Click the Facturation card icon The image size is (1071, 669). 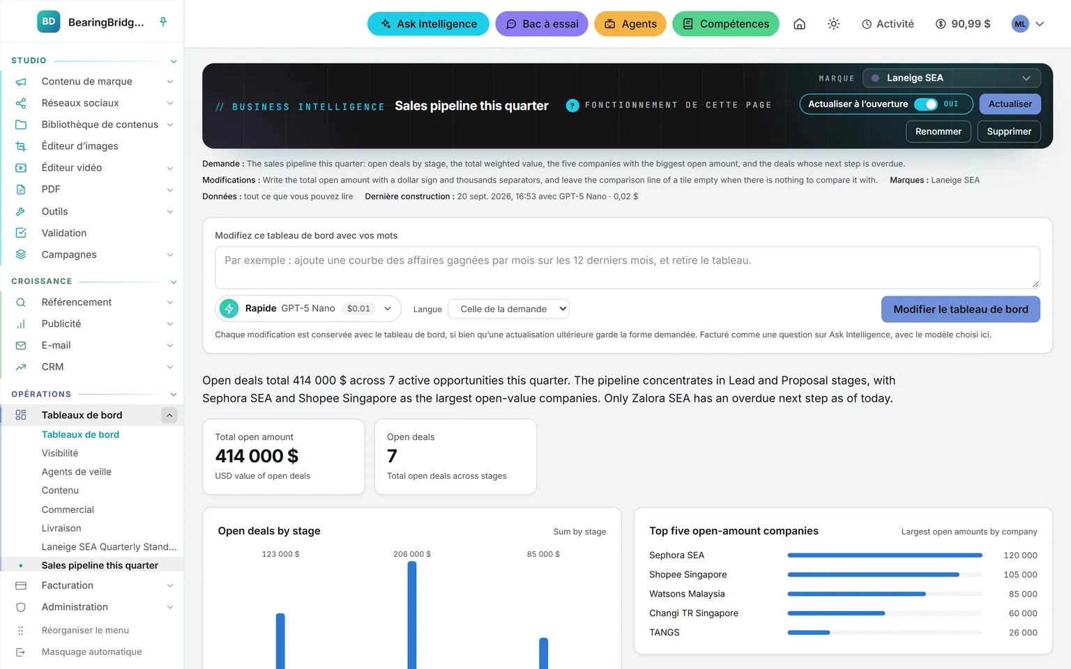21,585
